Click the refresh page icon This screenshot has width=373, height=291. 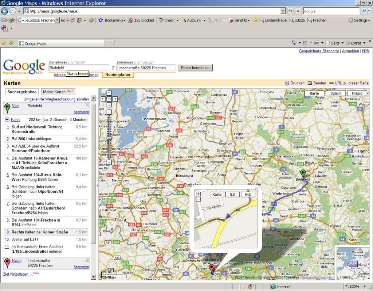click(290, 11)
